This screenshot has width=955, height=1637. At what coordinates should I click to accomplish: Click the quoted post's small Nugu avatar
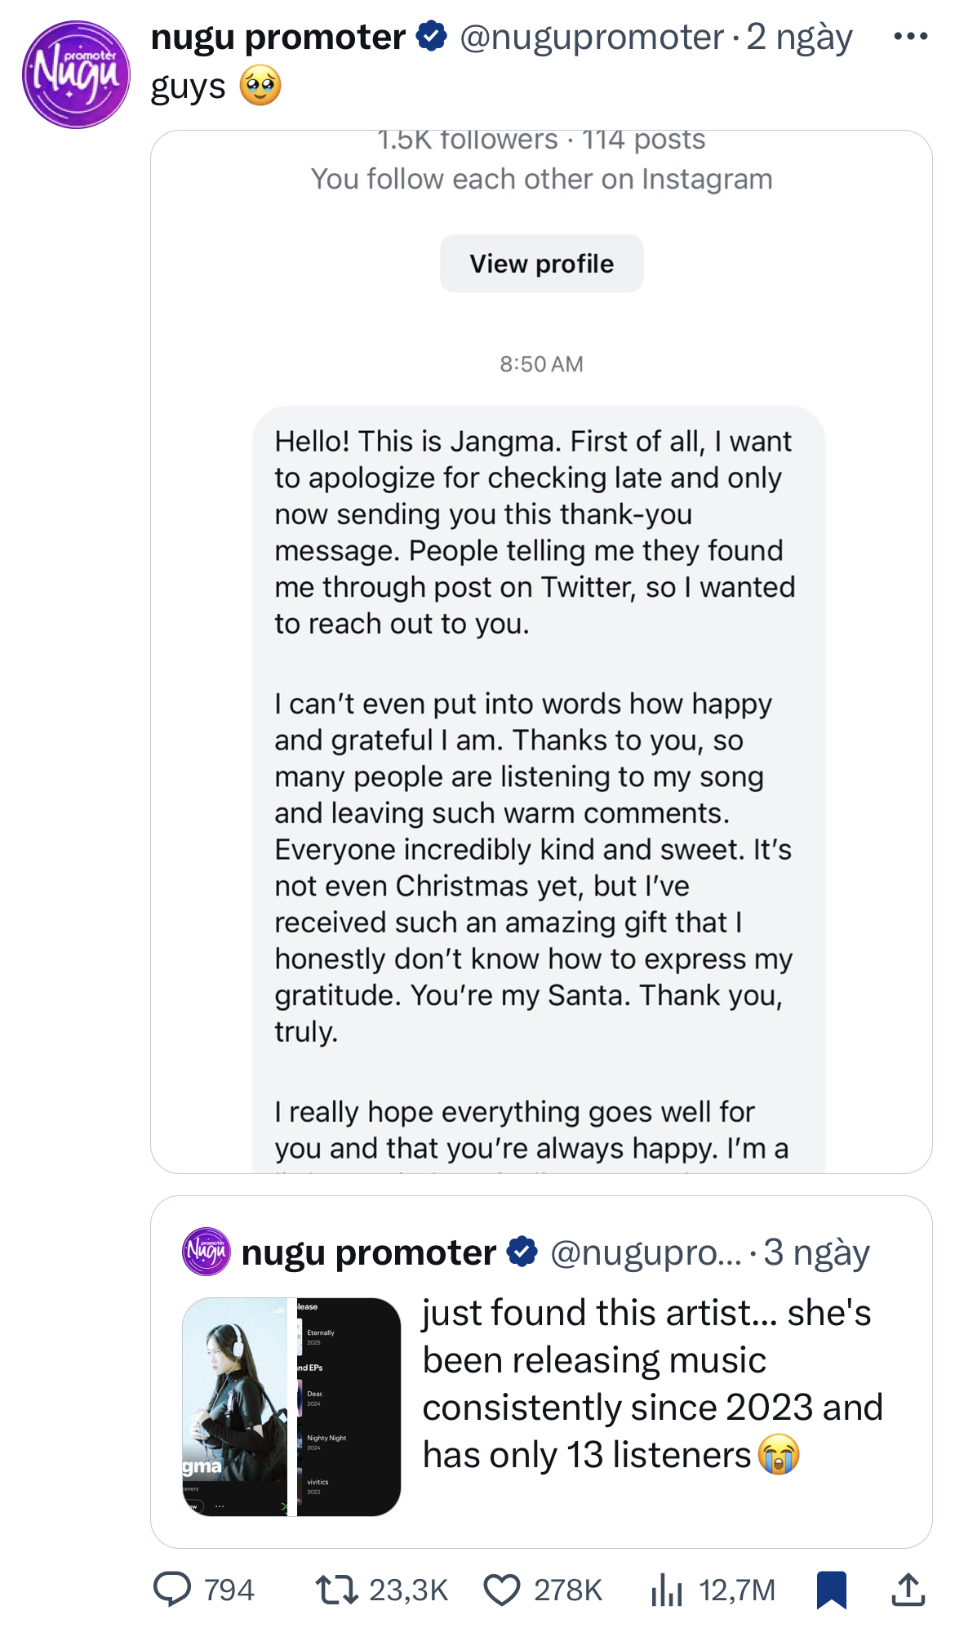[x=206, y=1251]
